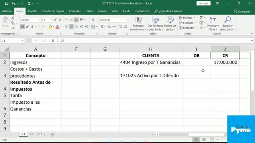This screenshot has width=255, height=143.
Task: Open the ContaExcel tab
Action: pos(142,11)
